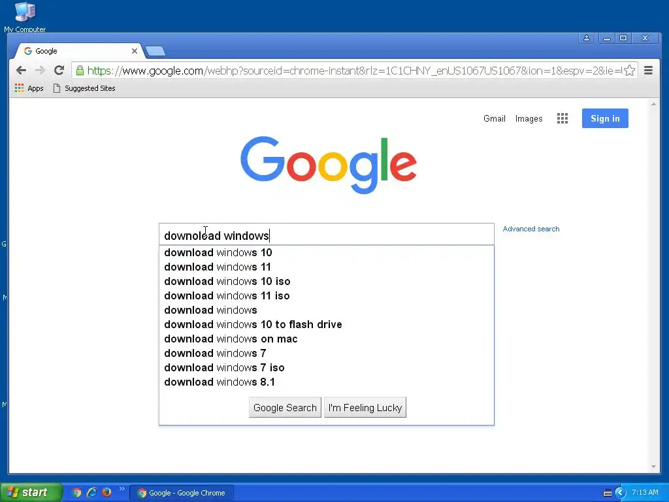
Task: Click the blue Sign in button
Action: coord(605,118)
